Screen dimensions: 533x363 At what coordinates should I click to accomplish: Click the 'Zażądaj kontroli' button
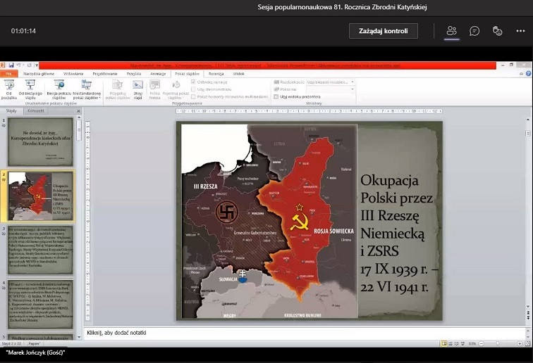pyautogui.click(x=383, y=31)
